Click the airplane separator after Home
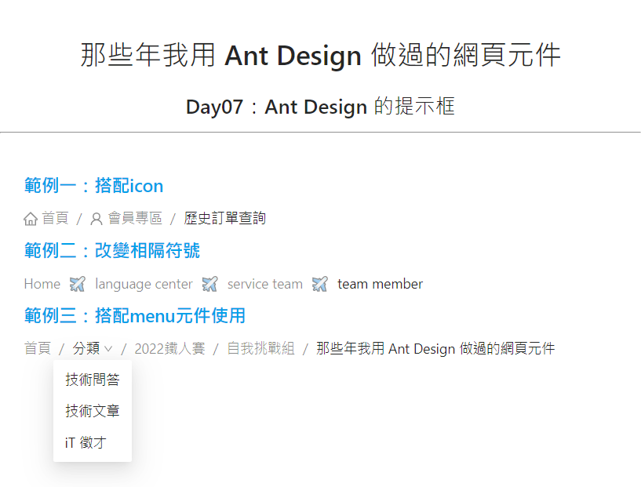Screen dimensions: 641x487 [x=77, y=284]
